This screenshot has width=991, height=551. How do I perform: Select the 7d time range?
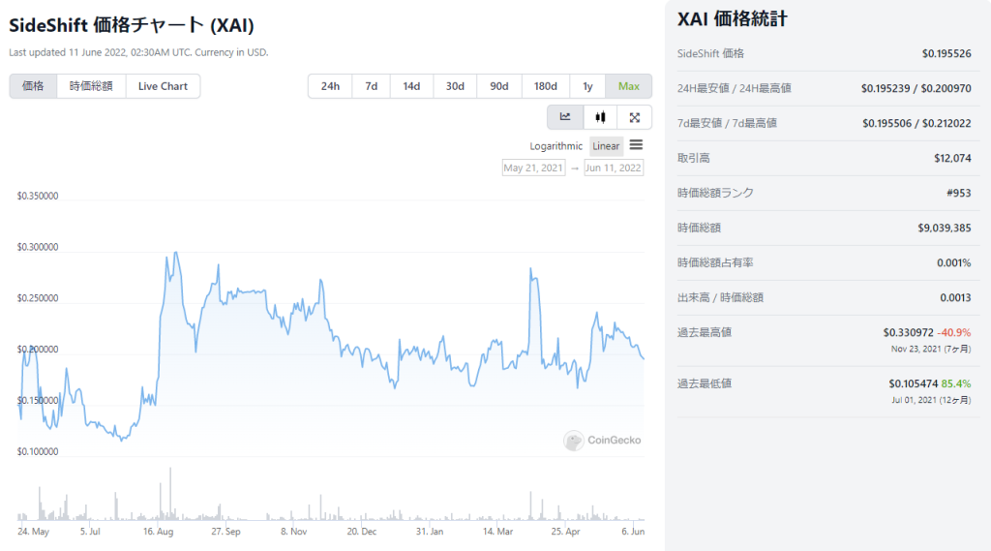click(372, 86)
